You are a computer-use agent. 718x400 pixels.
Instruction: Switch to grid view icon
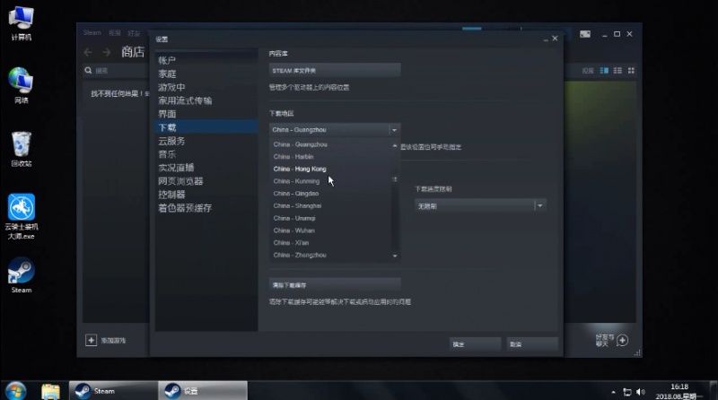[631, 71]
